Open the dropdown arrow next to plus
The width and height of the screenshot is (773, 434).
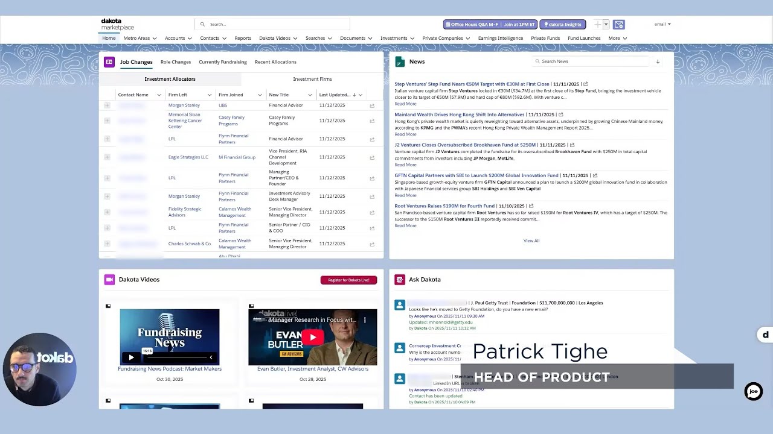coord(606,24)
